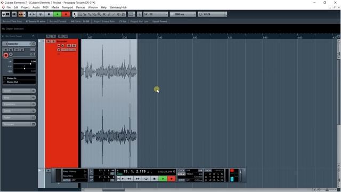Viewport: 341px width, 192px height.
Task: Start playback from the transport panel
Action: tap(163, 179)
